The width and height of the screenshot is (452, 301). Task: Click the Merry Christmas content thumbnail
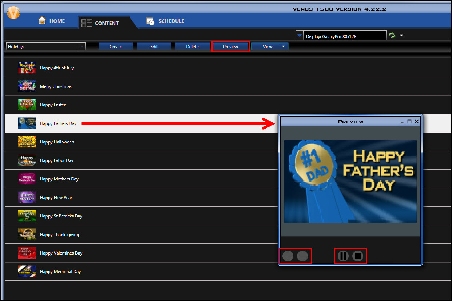click(x=27, y=86)
